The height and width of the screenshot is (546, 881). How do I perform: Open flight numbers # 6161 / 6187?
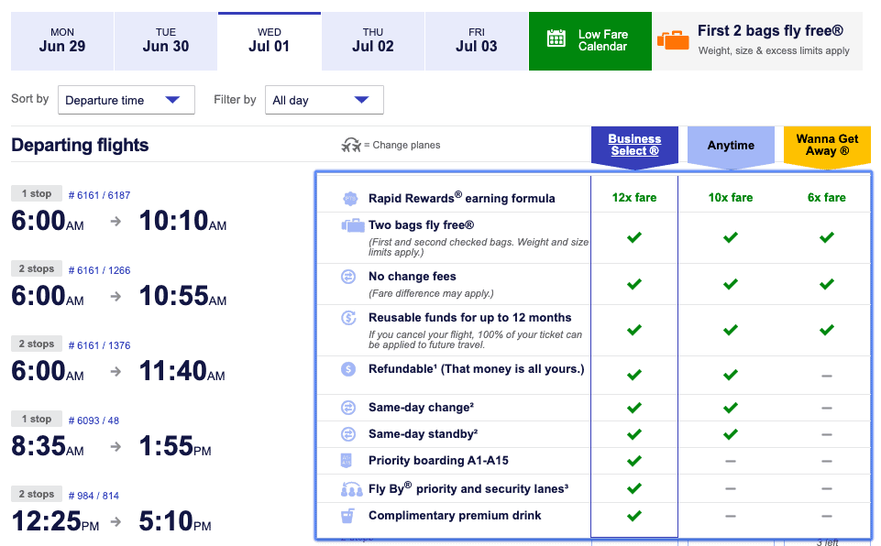tap(99, 195)
